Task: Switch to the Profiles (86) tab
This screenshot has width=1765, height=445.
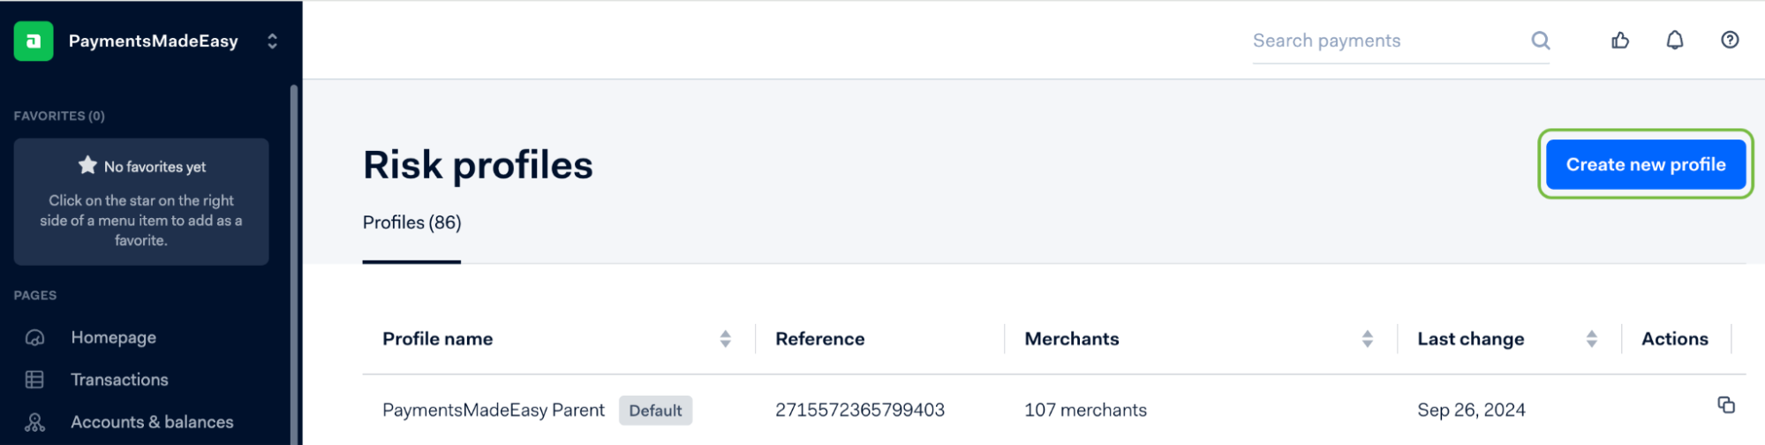Action: pos(411,223)
